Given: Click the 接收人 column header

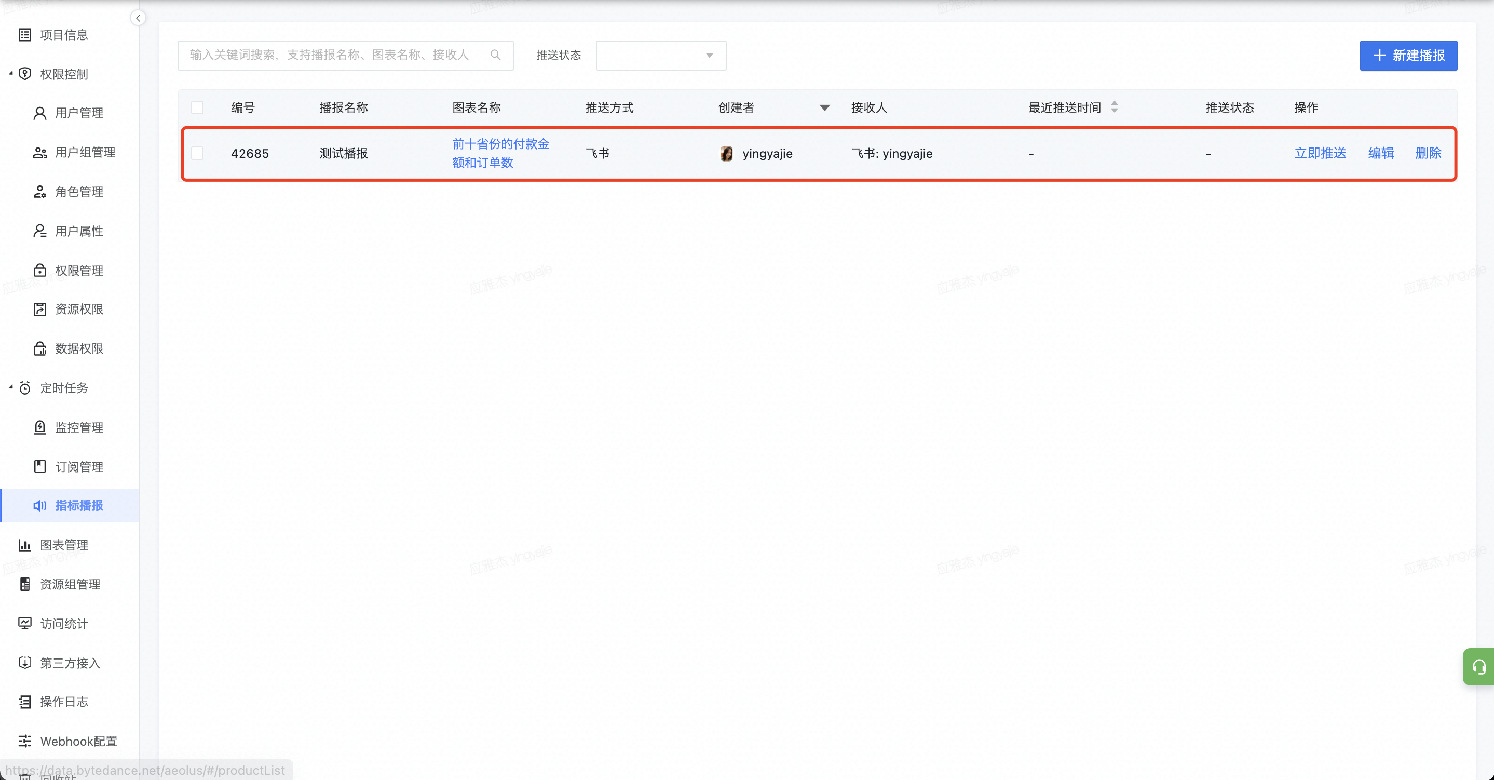Looking at the screenshot, I should click(870, 107).
